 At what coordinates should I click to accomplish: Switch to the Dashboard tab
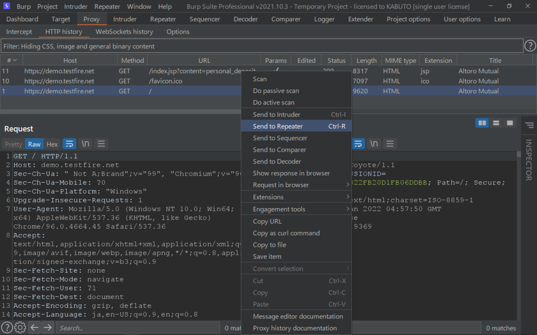22,19
